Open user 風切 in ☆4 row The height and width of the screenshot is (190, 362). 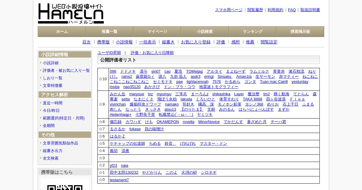click(114, 151)
